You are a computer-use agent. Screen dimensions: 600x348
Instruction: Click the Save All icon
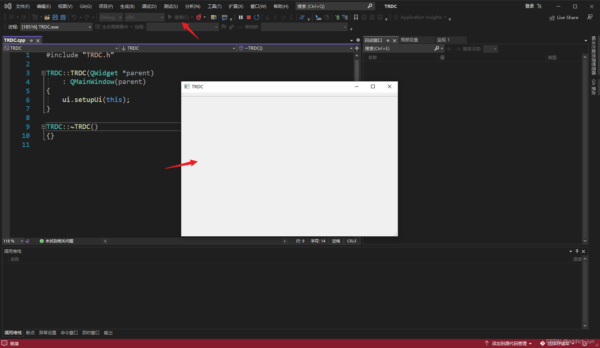[63, 17]
